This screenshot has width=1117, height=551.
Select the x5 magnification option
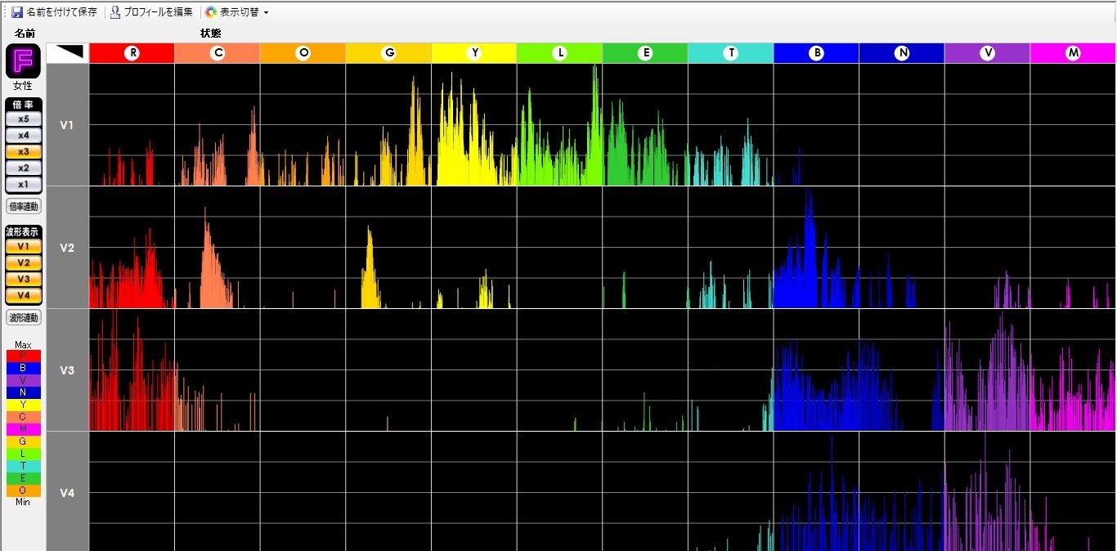click(x=23, y=119)
